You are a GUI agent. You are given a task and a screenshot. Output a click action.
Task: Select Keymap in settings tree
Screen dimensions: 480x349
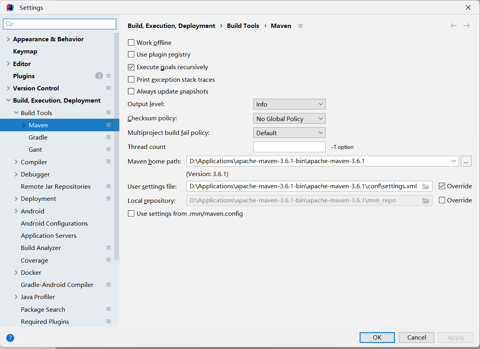[25, 51]
